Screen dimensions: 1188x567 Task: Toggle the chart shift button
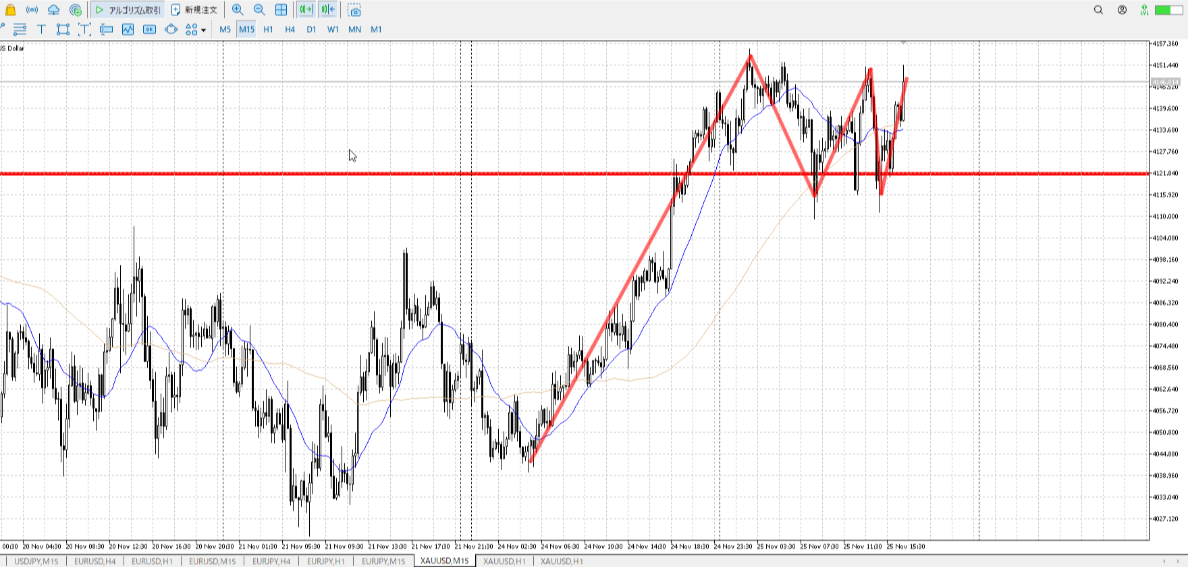pyautogui.click(x=328, y=10)
